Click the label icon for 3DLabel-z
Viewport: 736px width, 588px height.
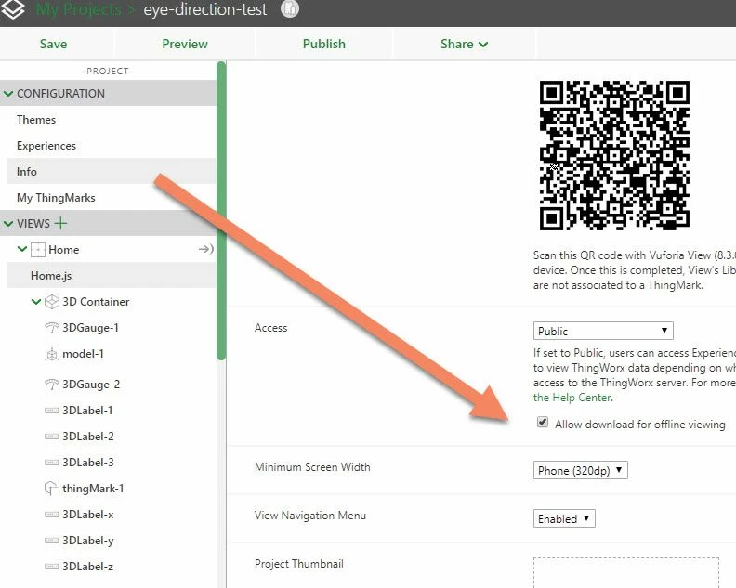click(x=51, y=567)
